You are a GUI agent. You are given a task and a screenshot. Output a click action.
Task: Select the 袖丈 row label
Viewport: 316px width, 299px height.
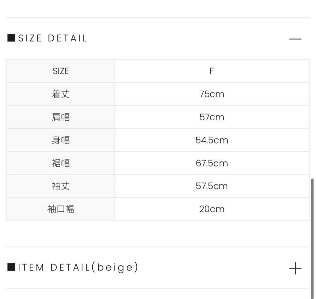point(61,186)
